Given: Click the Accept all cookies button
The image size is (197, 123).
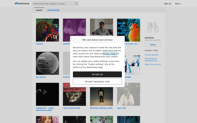Looking at the screenshot, I should tap(98, 74).
